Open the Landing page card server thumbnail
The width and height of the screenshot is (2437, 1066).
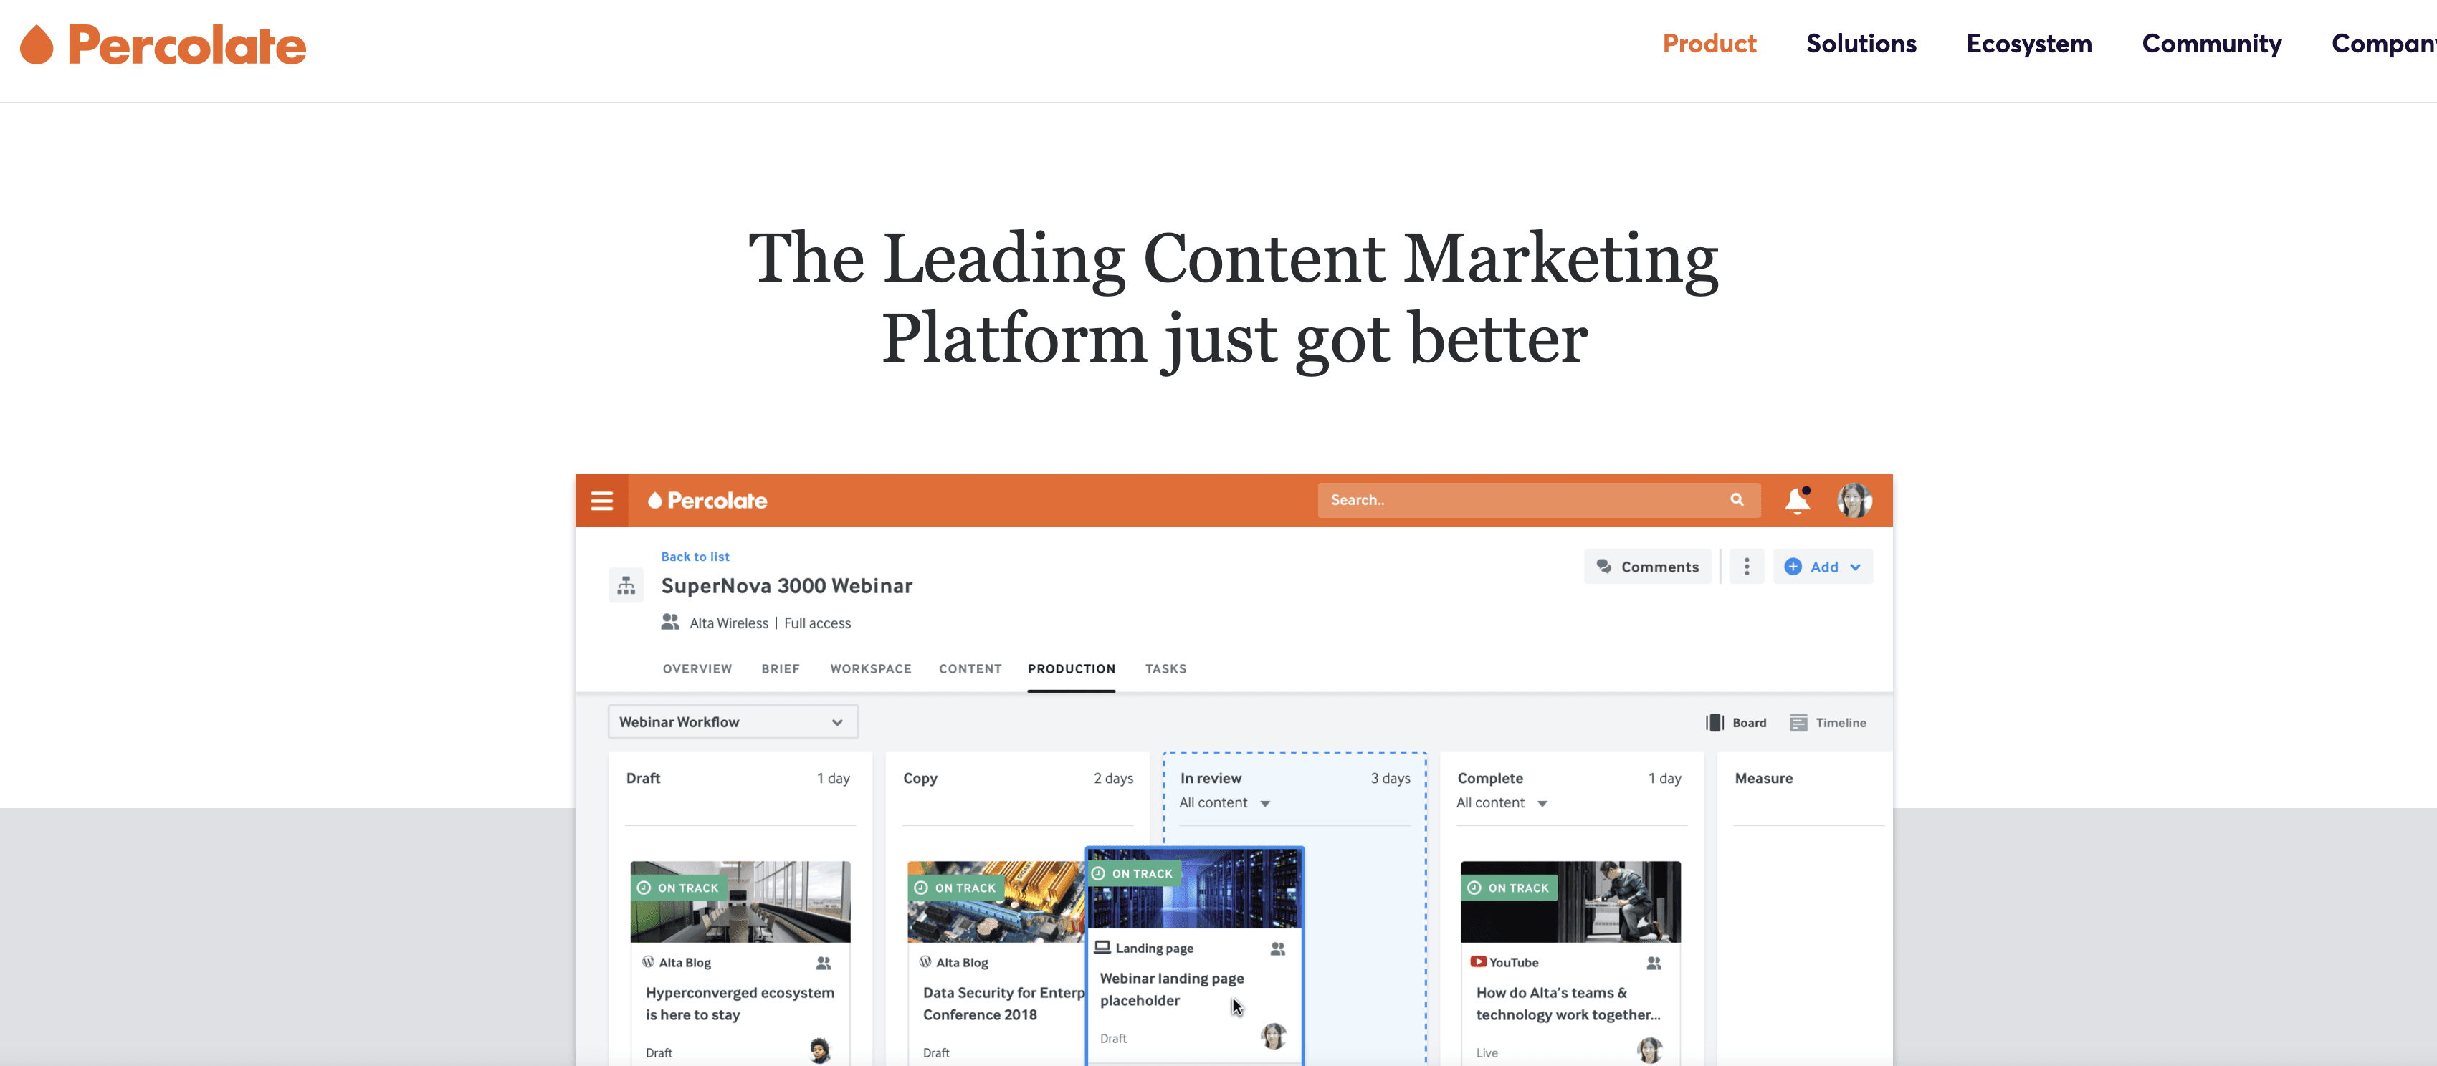tap(1195, 888)
